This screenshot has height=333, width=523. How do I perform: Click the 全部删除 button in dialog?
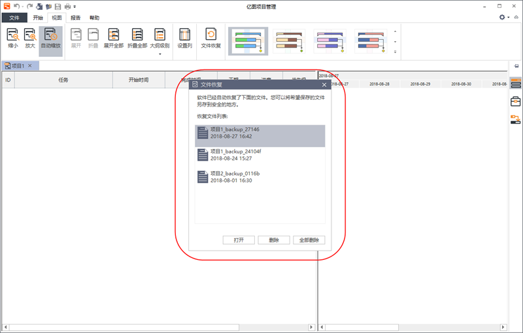[309, 240]
